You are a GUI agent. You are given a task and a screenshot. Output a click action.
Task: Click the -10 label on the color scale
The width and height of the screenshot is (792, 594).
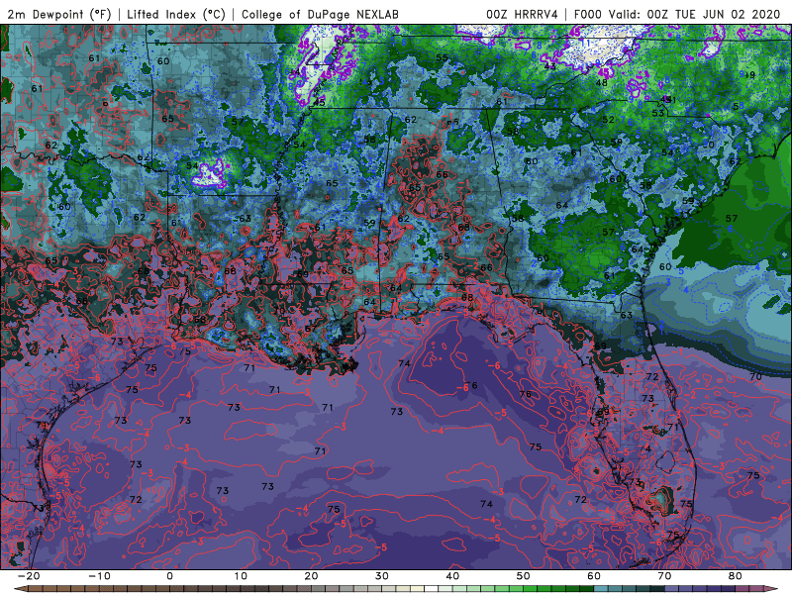(x=99, y=576)
